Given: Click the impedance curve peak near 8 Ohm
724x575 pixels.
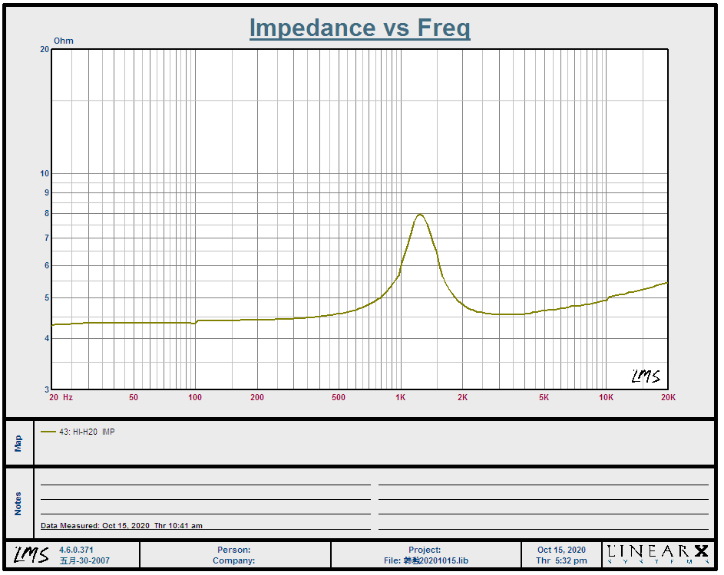Looking at the screenshot, I should 420,215.
